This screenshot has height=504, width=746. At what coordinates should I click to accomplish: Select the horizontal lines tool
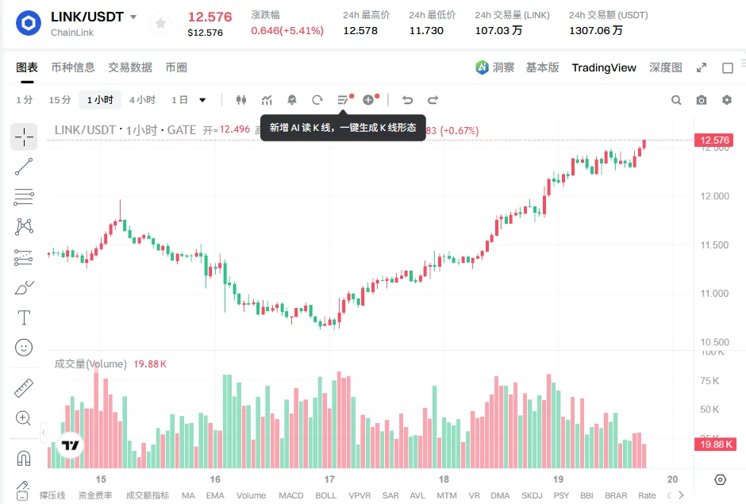24,197
